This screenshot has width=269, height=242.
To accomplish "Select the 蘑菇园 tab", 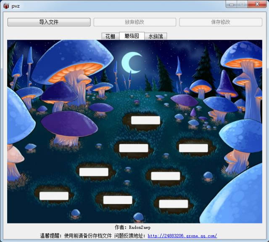I will tap(132, 36).
